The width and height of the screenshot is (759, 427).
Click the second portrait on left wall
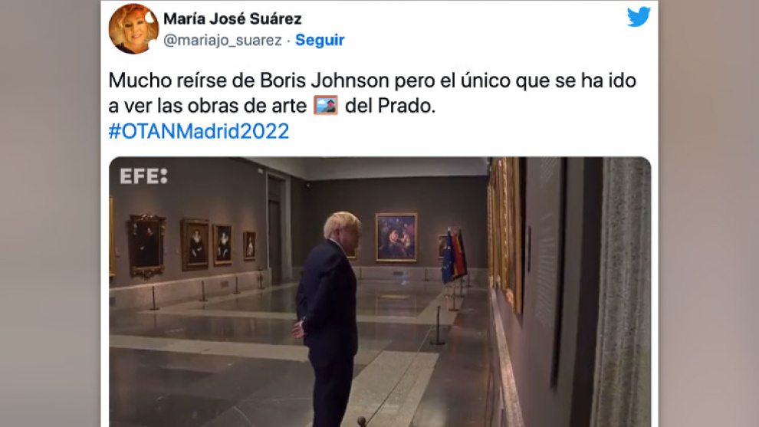coord(195,245)
